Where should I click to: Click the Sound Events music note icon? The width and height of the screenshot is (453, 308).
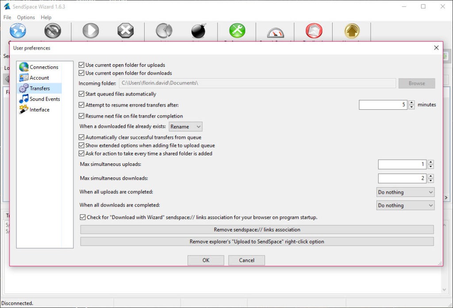click(24, 99)
